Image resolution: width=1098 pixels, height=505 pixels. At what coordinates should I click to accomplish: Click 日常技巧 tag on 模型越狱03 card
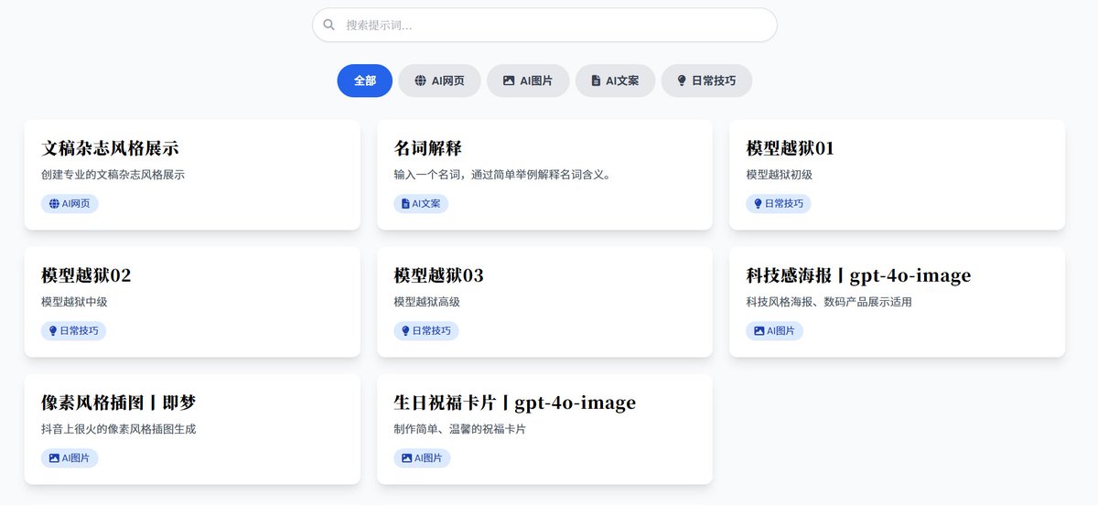pos(426,330)
